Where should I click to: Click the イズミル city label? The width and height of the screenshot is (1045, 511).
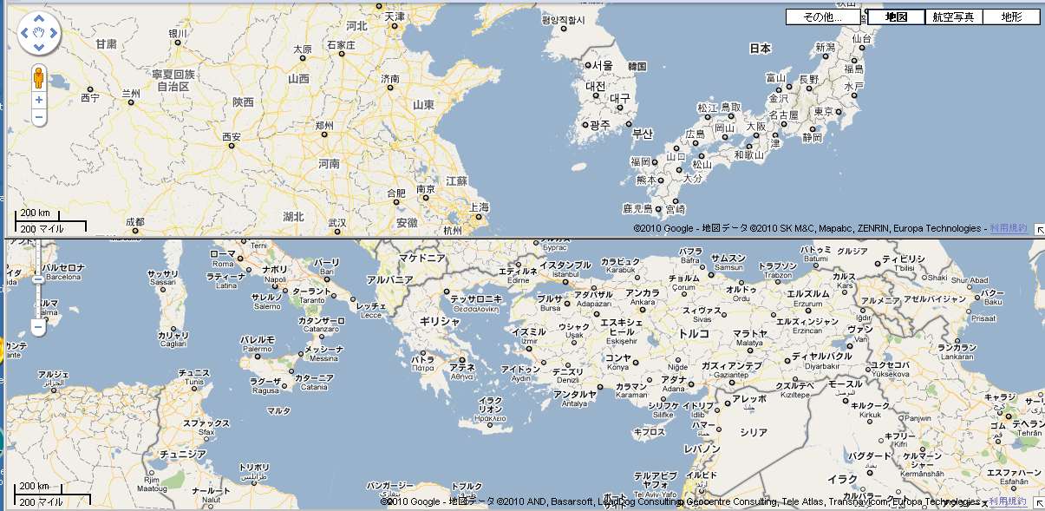529,331
